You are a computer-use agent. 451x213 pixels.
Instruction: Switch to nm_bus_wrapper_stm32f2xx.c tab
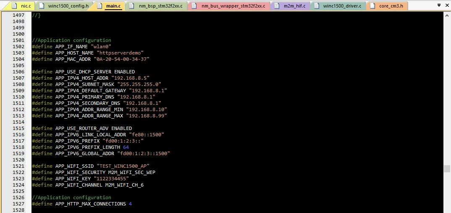click(229, 6)
